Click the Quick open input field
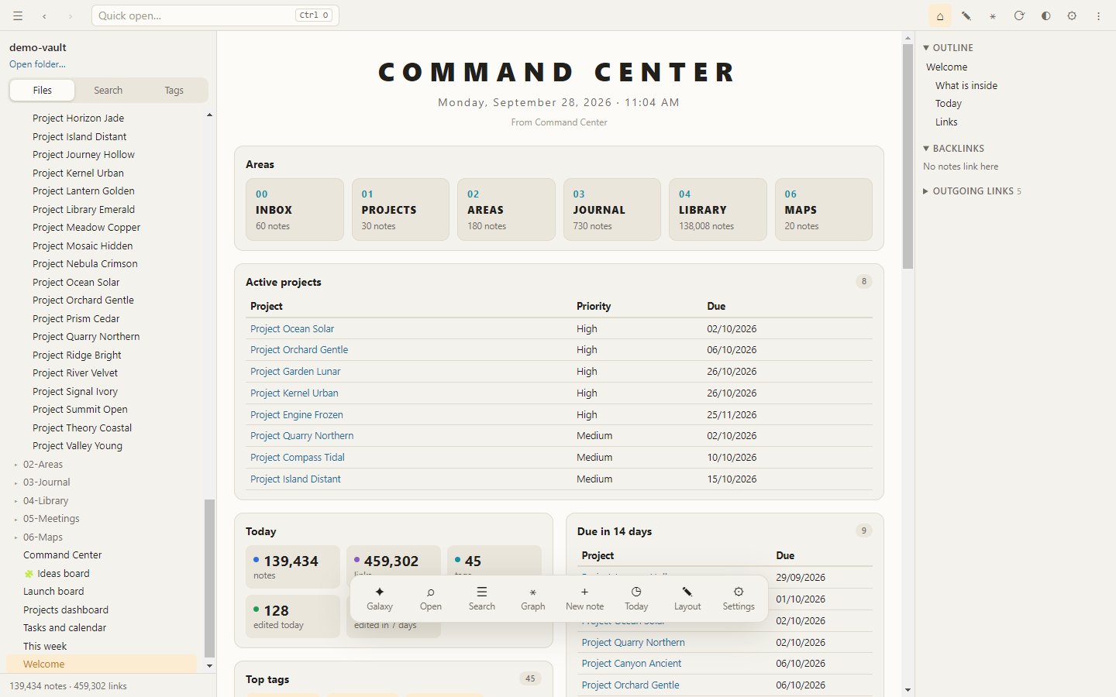 [215, 15]
